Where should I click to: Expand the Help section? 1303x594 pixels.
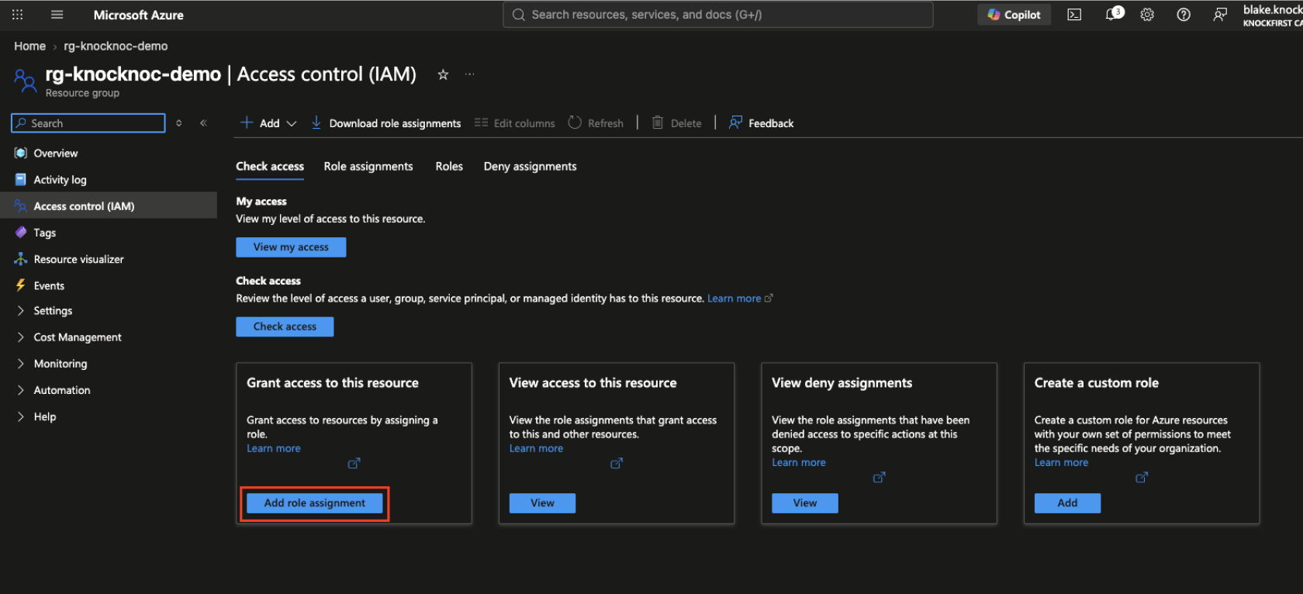click(21, 416)
